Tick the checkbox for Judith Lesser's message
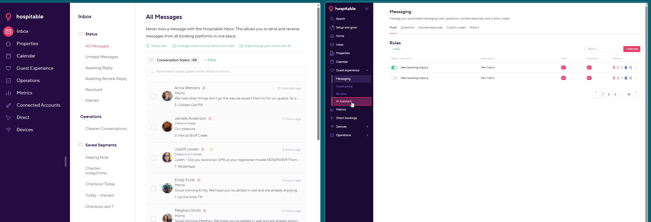Screen dimensions: 651x222 coord(154,158)
